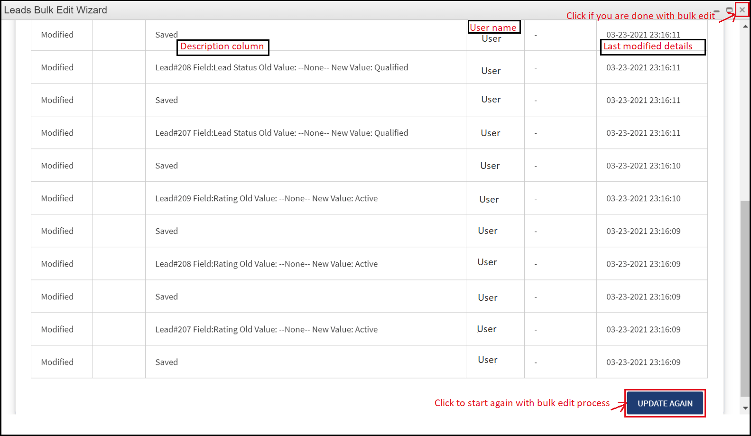Click Modified in the Lead#209 Rating row
751x436 pixels.
(57, 198)
